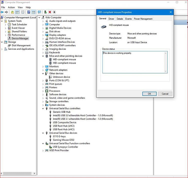This screenshot has width=188, height=178.
Task: Open the Action menu
Action: (x=11, y=7)
